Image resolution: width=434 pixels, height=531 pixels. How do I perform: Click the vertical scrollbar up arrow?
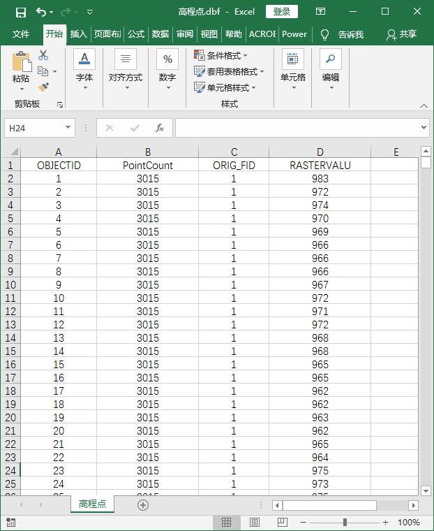tap(426, 151)
